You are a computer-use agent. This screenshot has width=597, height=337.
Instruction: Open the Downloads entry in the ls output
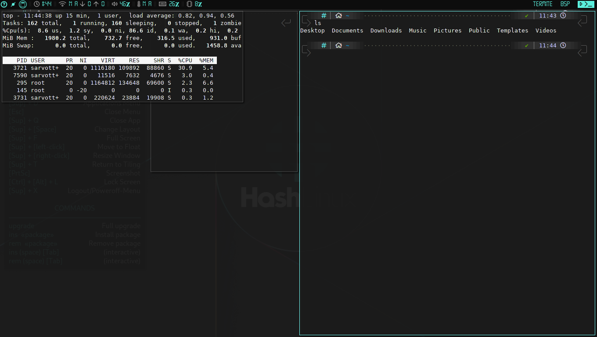386,30
